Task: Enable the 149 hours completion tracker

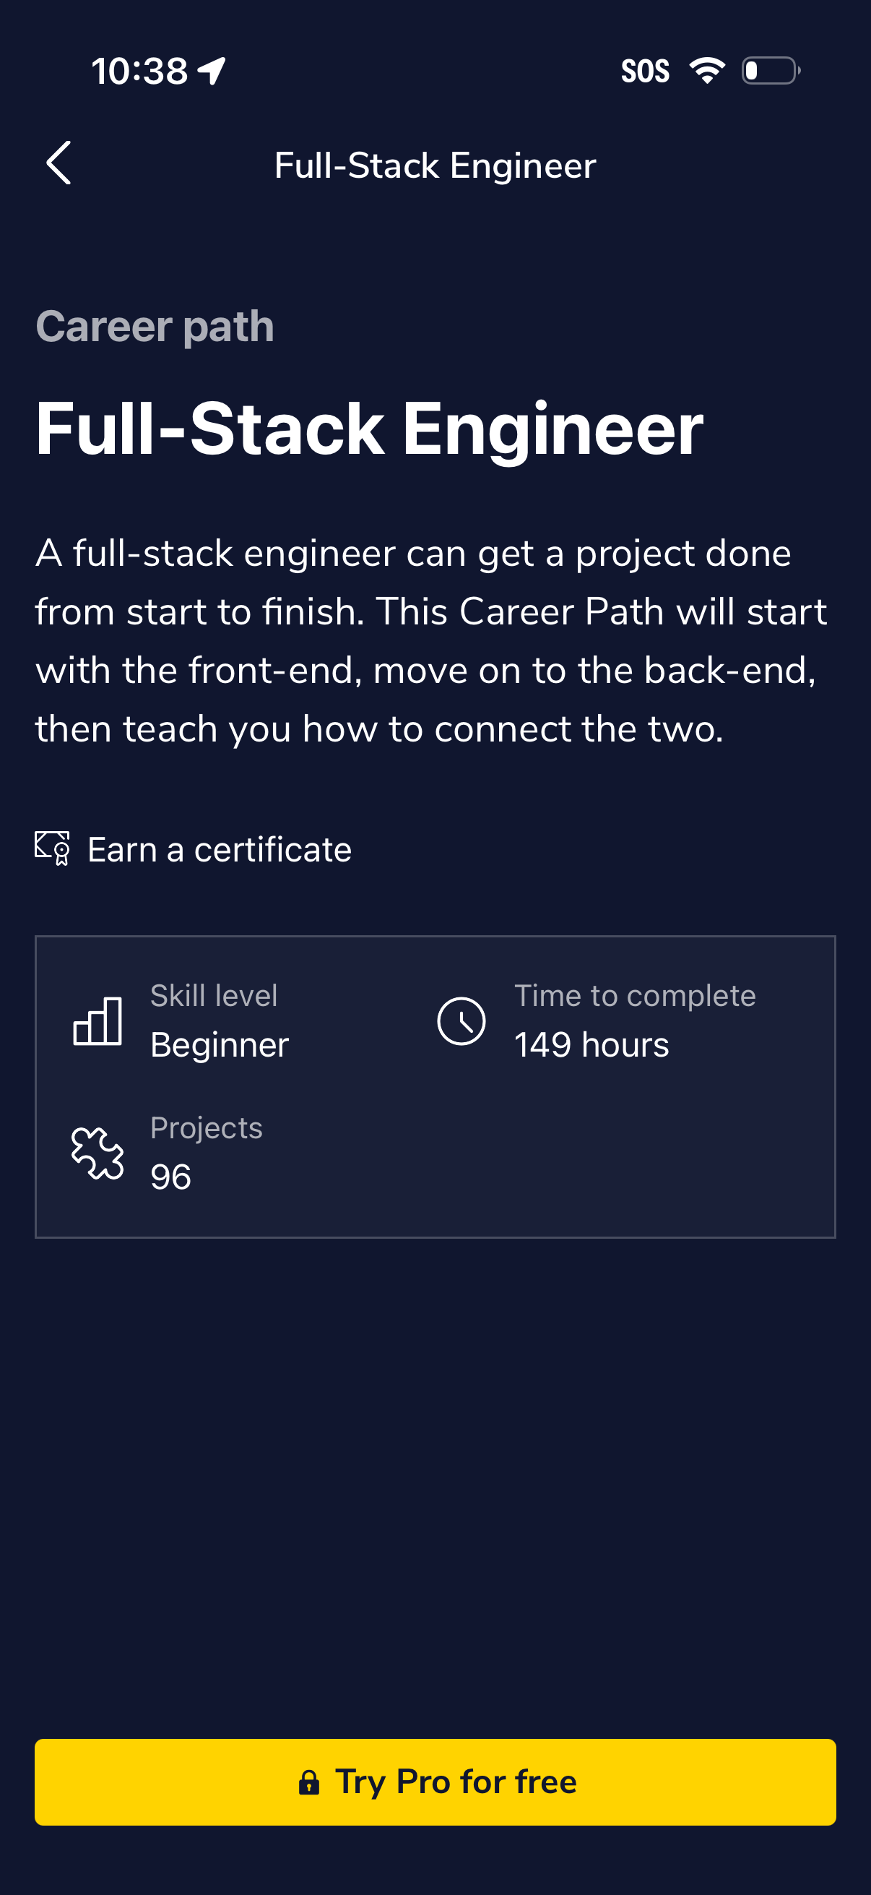Action: (591, 1044)
